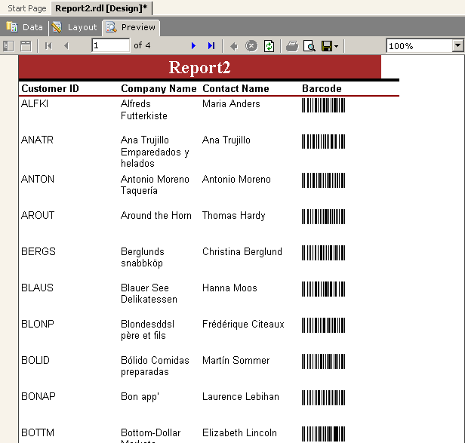
Task: Go to the previous page
Action: (x=66, y=46)
